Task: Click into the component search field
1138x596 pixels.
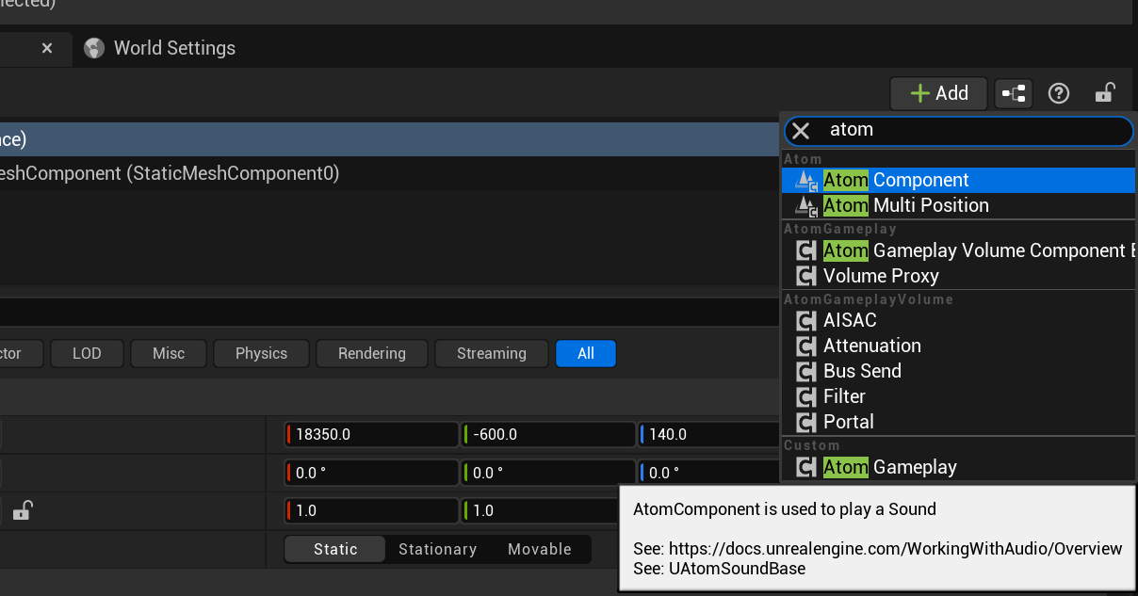Action: click(958, 130)
